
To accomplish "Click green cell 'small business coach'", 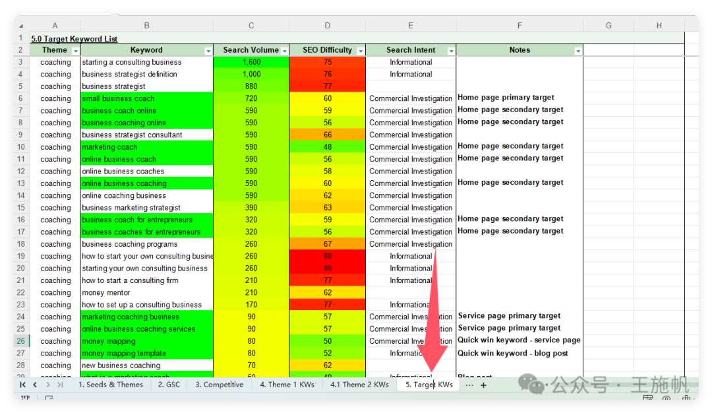I will coord(146,98).
